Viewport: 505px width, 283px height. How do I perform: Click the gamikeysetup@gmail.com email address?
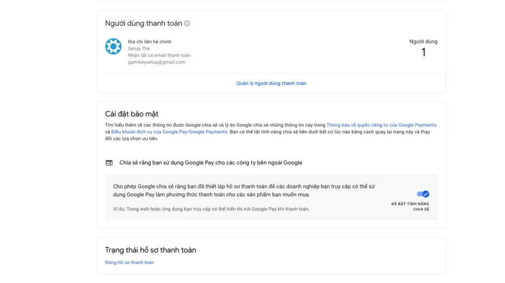tap(156, 62)
